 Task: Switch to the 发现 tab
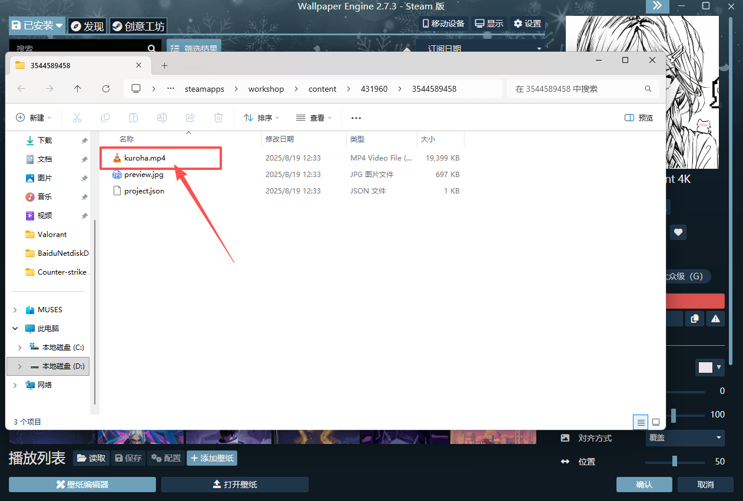point(87,25)
